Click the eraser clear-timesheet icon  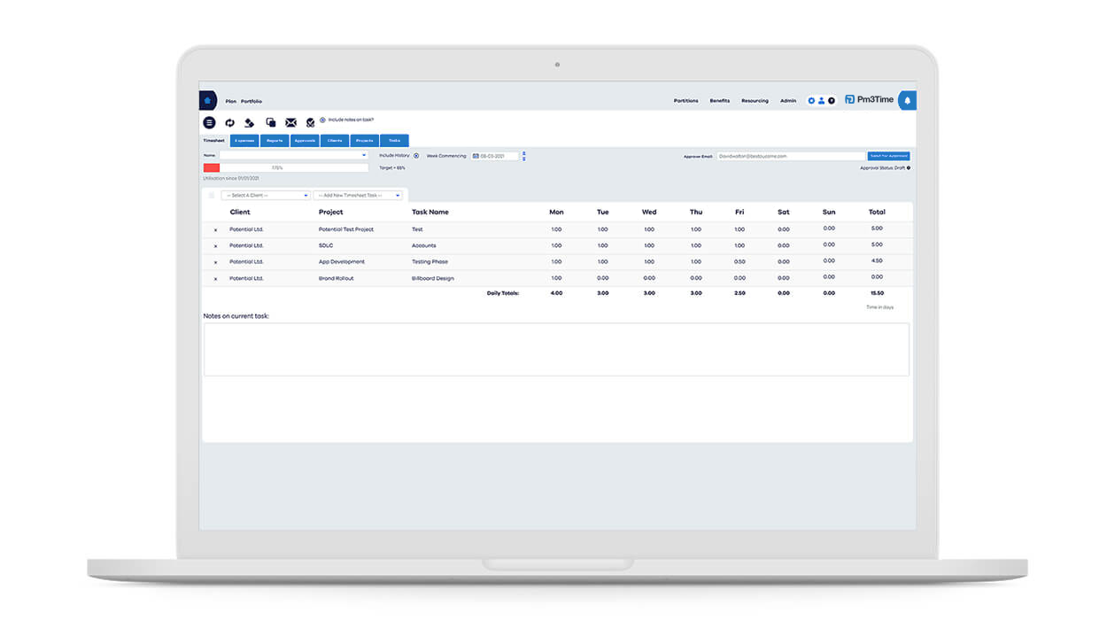click(250, 122)
